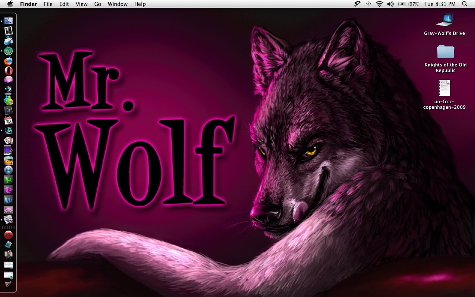Open the File menu
Viewport: 475px width, 297px height.
[x=48, y=4]
